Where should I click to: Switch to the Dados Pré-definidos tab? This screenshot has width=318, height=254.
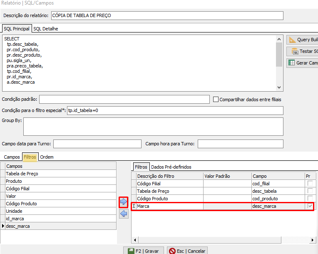171,167
